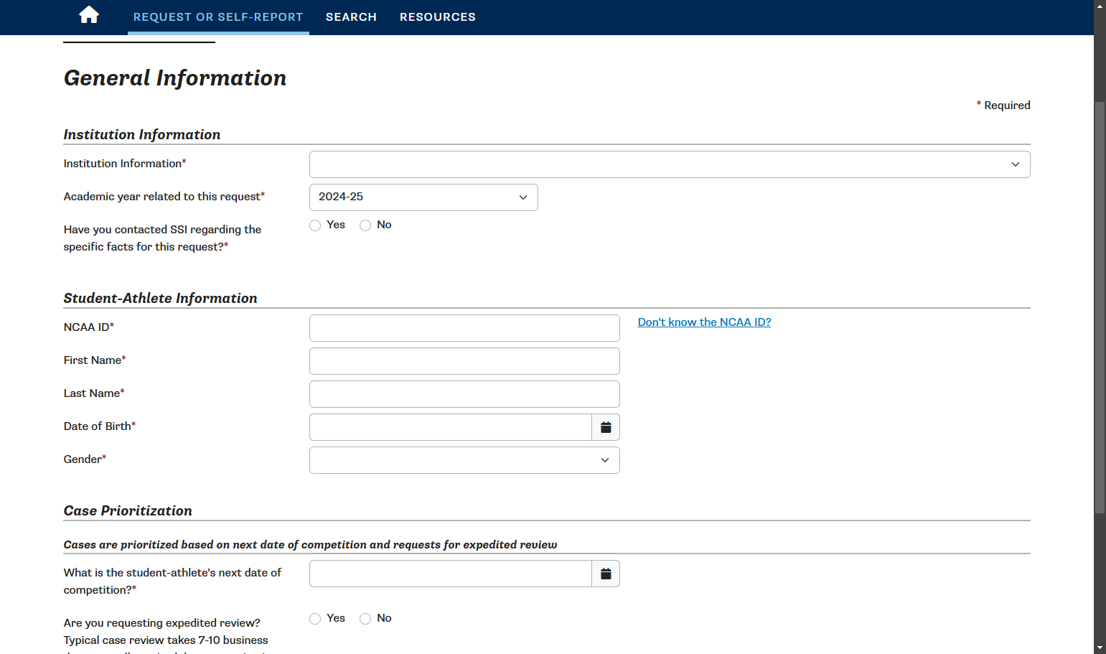Open Request or Self-Report tab
The height and width of the screenshot is (654, 1106).
pyautogui.click(x=218, y=17)
